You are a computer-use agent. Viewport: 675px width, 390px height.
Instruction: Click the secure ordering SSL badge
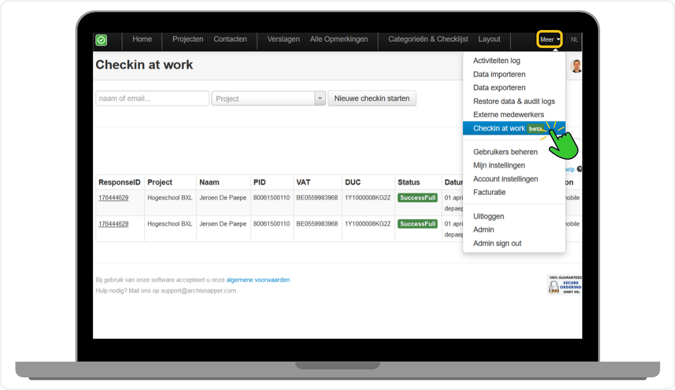tap(565, 284)
